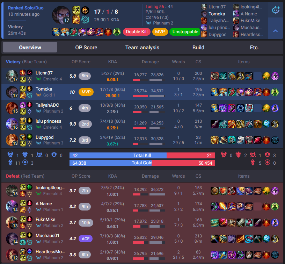Open the Etc. tab
285x264 pixels.
tap(254, 48)
